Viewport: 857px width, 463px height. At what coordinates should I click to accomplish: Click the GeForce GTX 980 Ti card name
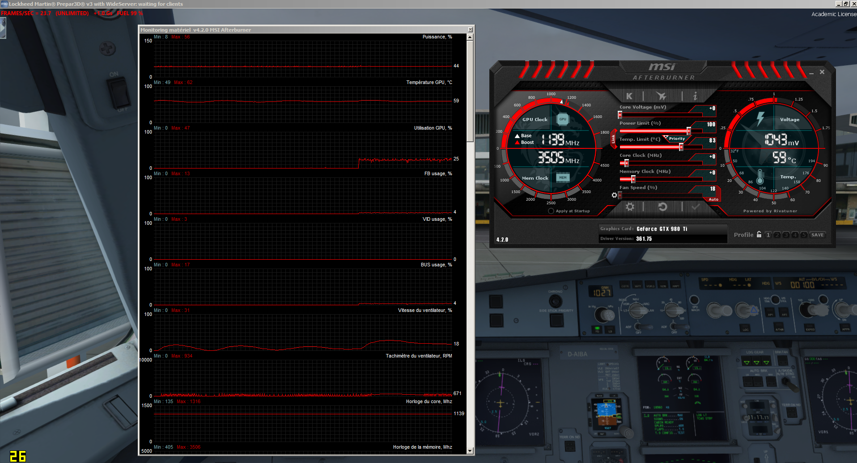coord(662,229)
